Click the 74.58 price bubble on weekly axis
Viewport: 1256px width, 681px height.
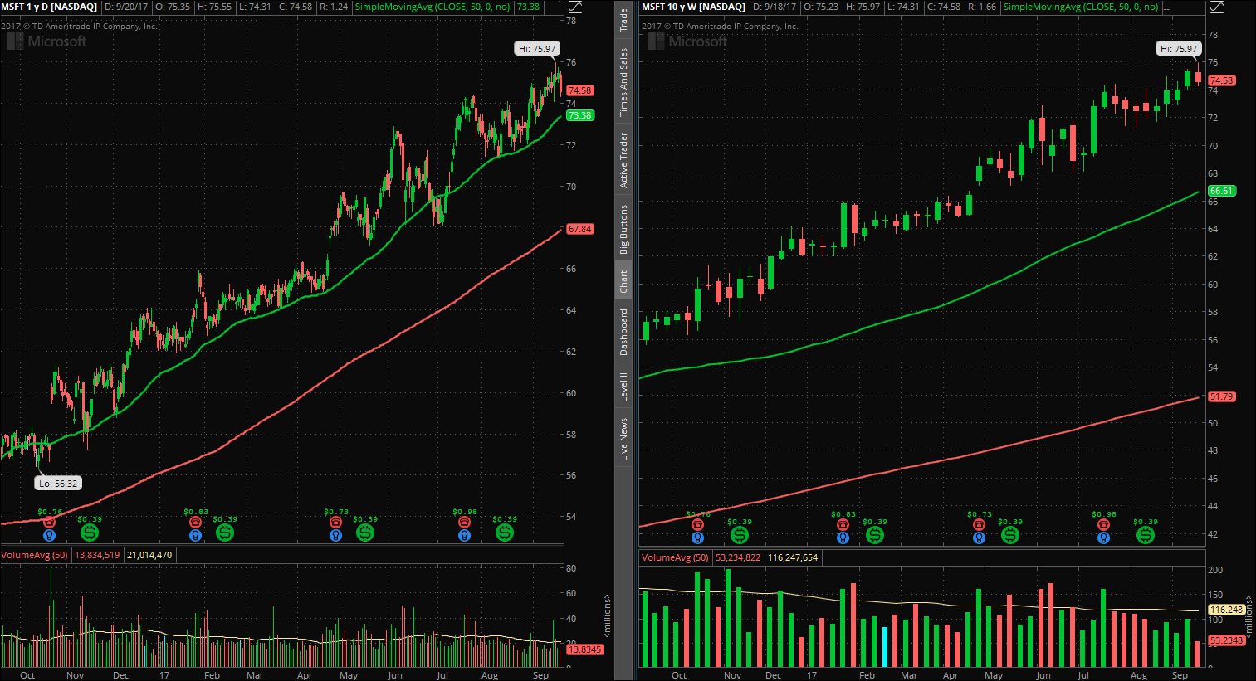click(x=1221, y=80)
